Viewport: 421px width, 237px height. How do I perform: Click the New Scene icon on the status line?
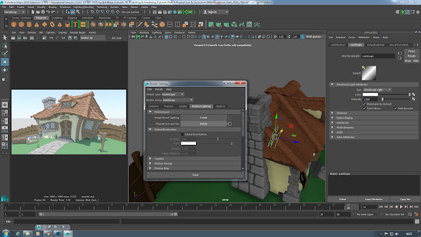pyautogui.click(x=33, y=12)
